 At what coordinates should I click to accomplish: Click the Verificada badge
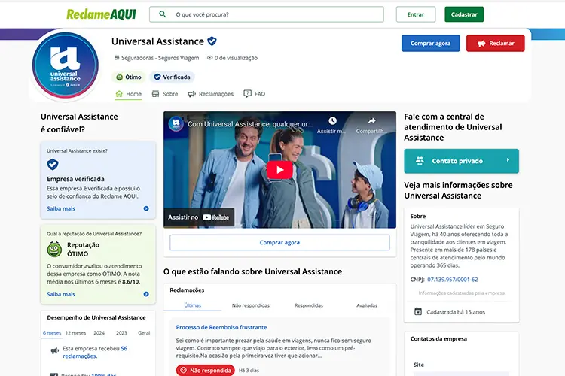pos(172,77)
